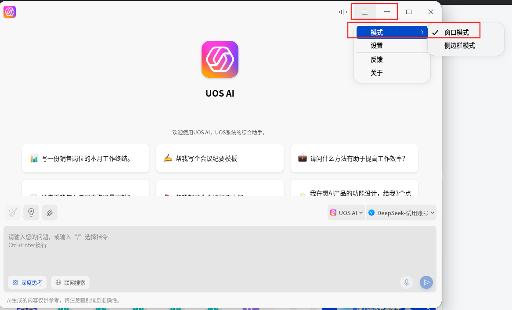The image size is (512, 310).
Task: Click the UOS AI logo in title bar
Action: click(x=10, y=12)
